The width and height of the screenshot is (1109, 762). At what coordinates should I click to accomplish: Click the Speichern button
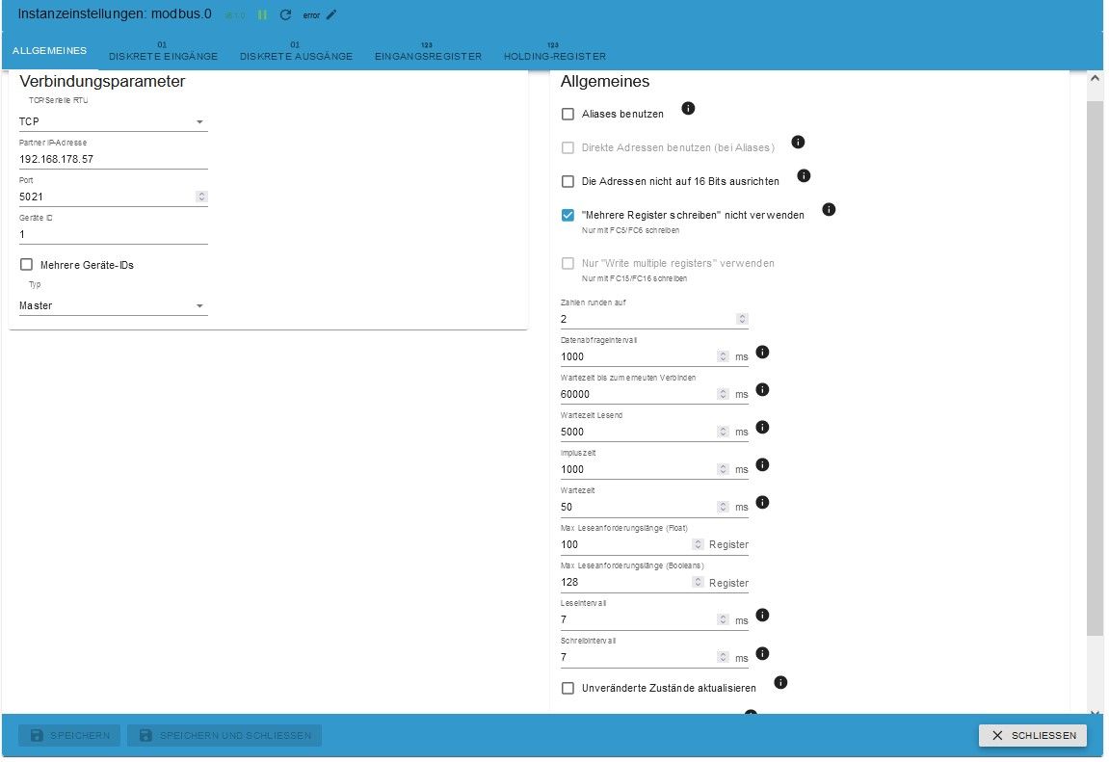[69, 735]
